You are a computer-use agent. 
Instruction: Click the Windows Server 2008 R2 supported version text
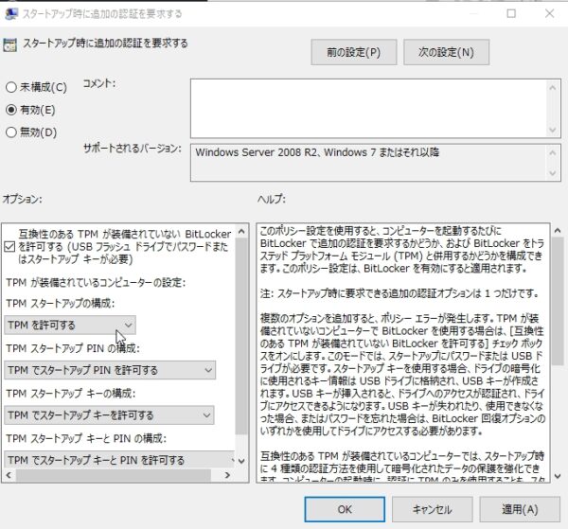(317, 152)
